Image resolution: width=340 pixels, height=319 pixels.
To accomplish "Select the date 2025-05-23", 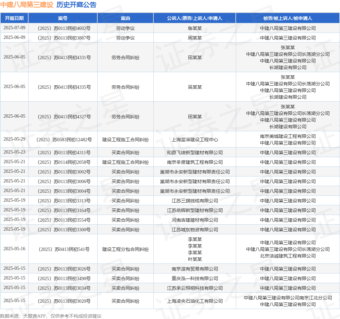I will [14, 152].
